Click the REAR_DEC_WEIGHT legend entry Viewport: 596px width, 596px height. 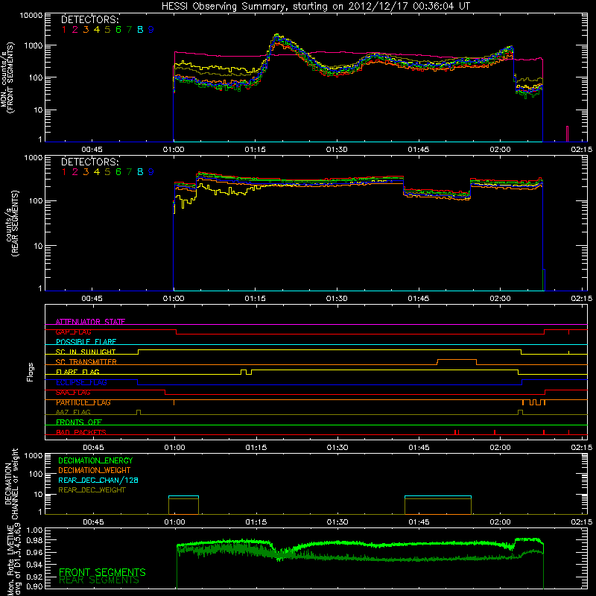pyautogui.click(x=92, y=490)
